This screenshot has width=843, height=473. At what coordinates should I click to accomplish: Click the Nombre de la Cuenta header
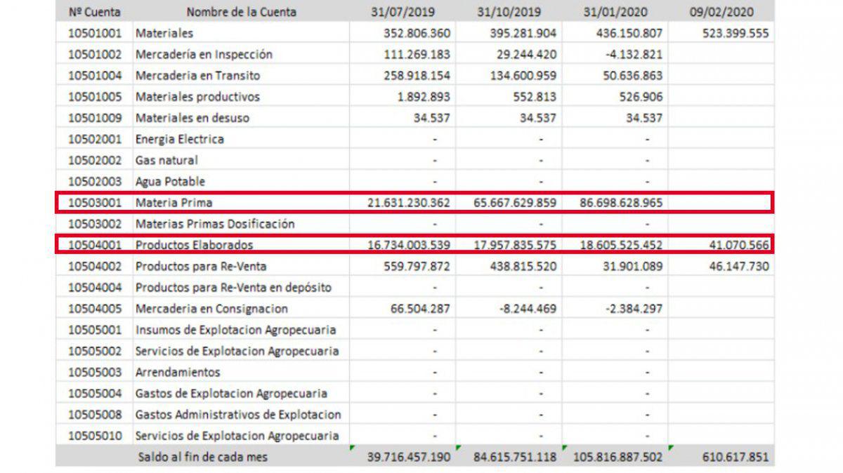click(241, 11)
